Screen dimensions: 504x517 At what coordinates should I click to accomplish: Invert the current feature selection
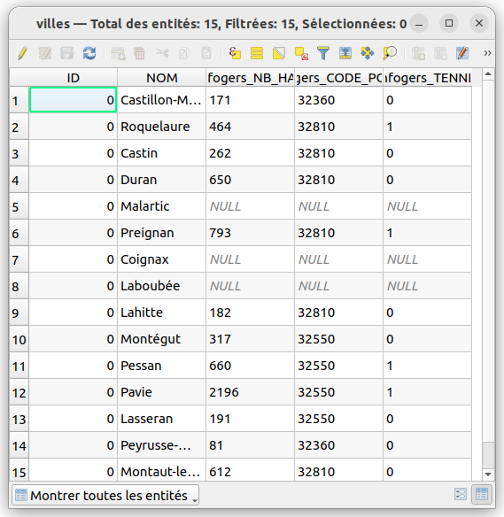(279, 53)
